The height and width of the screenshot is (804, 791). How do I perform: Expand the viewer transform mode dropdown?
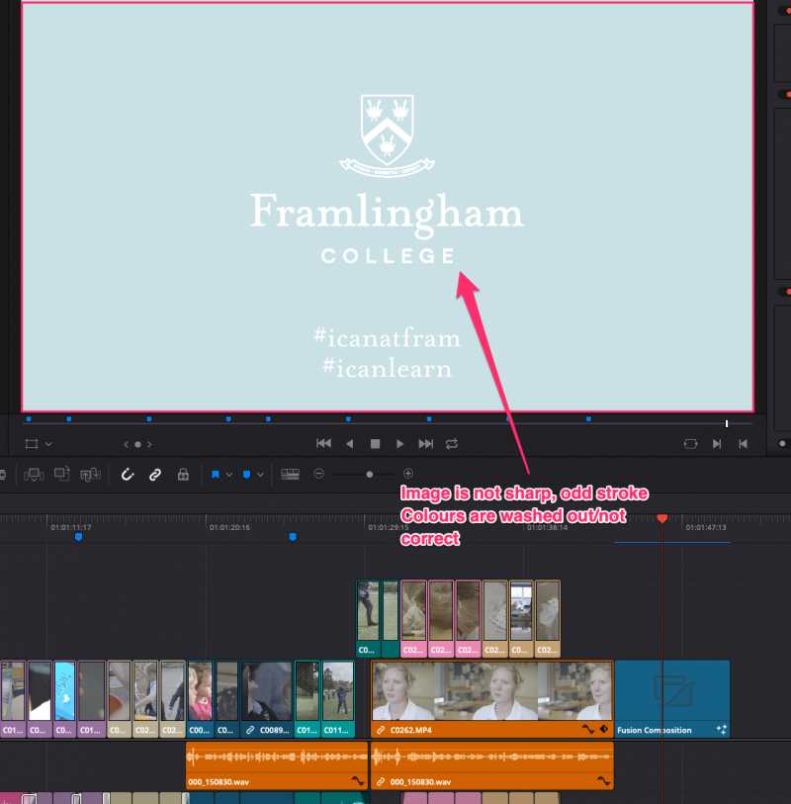point(48,445)
